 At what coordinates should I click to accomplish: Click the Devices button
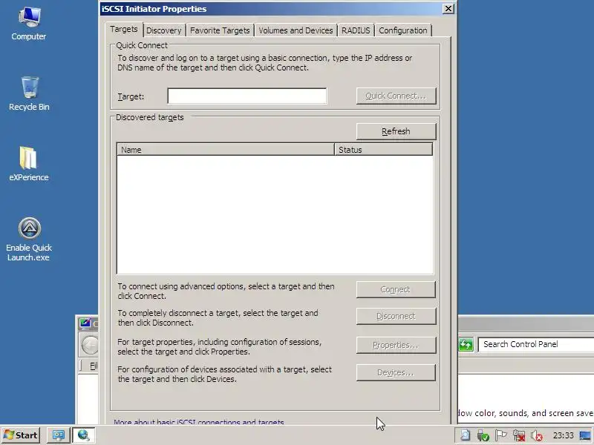pyautogui.click(x=396, y=373)
